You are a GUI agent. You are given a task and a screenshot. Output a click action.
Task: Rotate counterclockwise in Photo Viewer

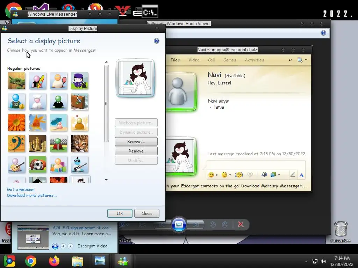pyautogui.click(x=213, y=224)
